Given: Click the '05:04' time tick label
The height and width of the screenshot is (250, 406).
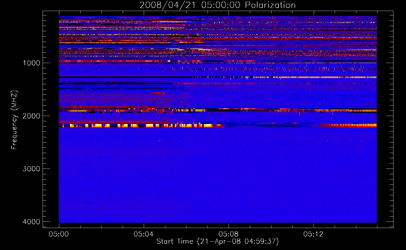Looking at the screenshot, I should [x=144, y=234].
